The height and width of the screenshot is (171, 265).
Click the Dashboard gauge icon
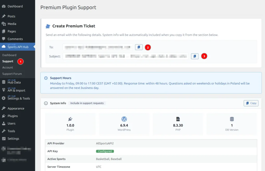[4, 6]
